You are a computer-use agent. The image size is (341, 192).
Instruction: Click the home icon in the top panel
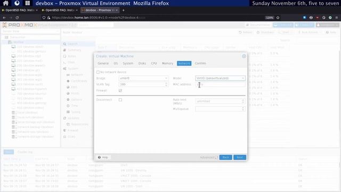coord(6,3)
